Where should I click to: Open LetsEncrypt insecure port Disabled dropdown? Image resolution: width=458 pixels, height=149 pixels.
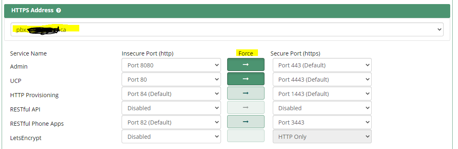click(x=171, y=136)
